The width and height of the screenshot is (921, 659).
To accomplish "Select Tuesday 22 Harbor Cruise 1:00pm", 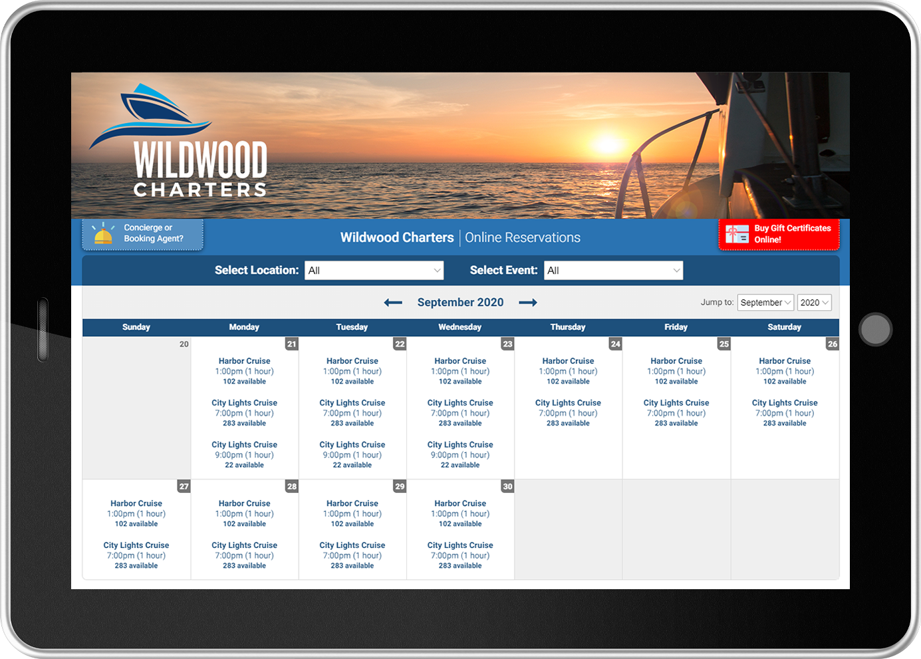I will tap(352, 371).
